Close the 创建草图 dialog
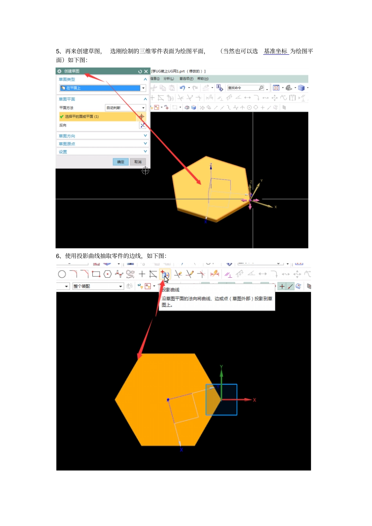372x526 pixels. tap(146, 72)
